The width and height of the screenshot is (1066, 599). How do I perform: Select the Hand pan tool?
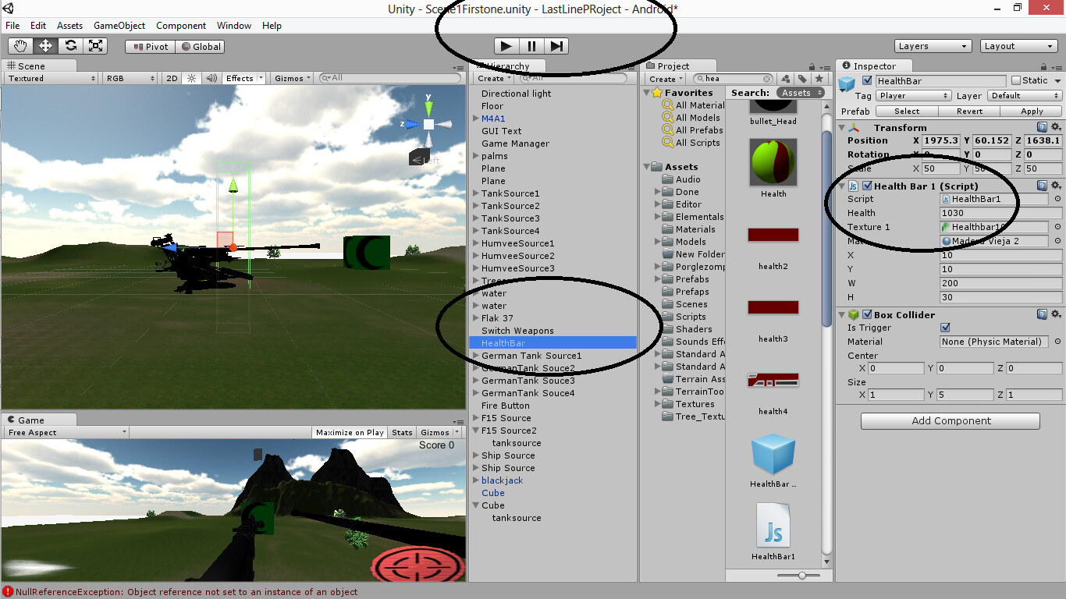19,45
